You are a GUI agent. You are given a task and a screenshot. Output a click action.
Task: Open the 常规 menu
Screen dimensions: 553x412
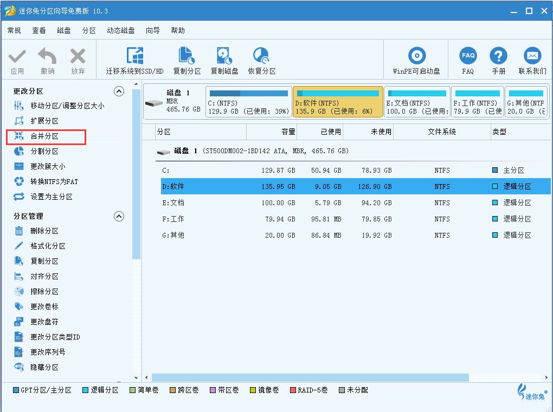(14, 31)
